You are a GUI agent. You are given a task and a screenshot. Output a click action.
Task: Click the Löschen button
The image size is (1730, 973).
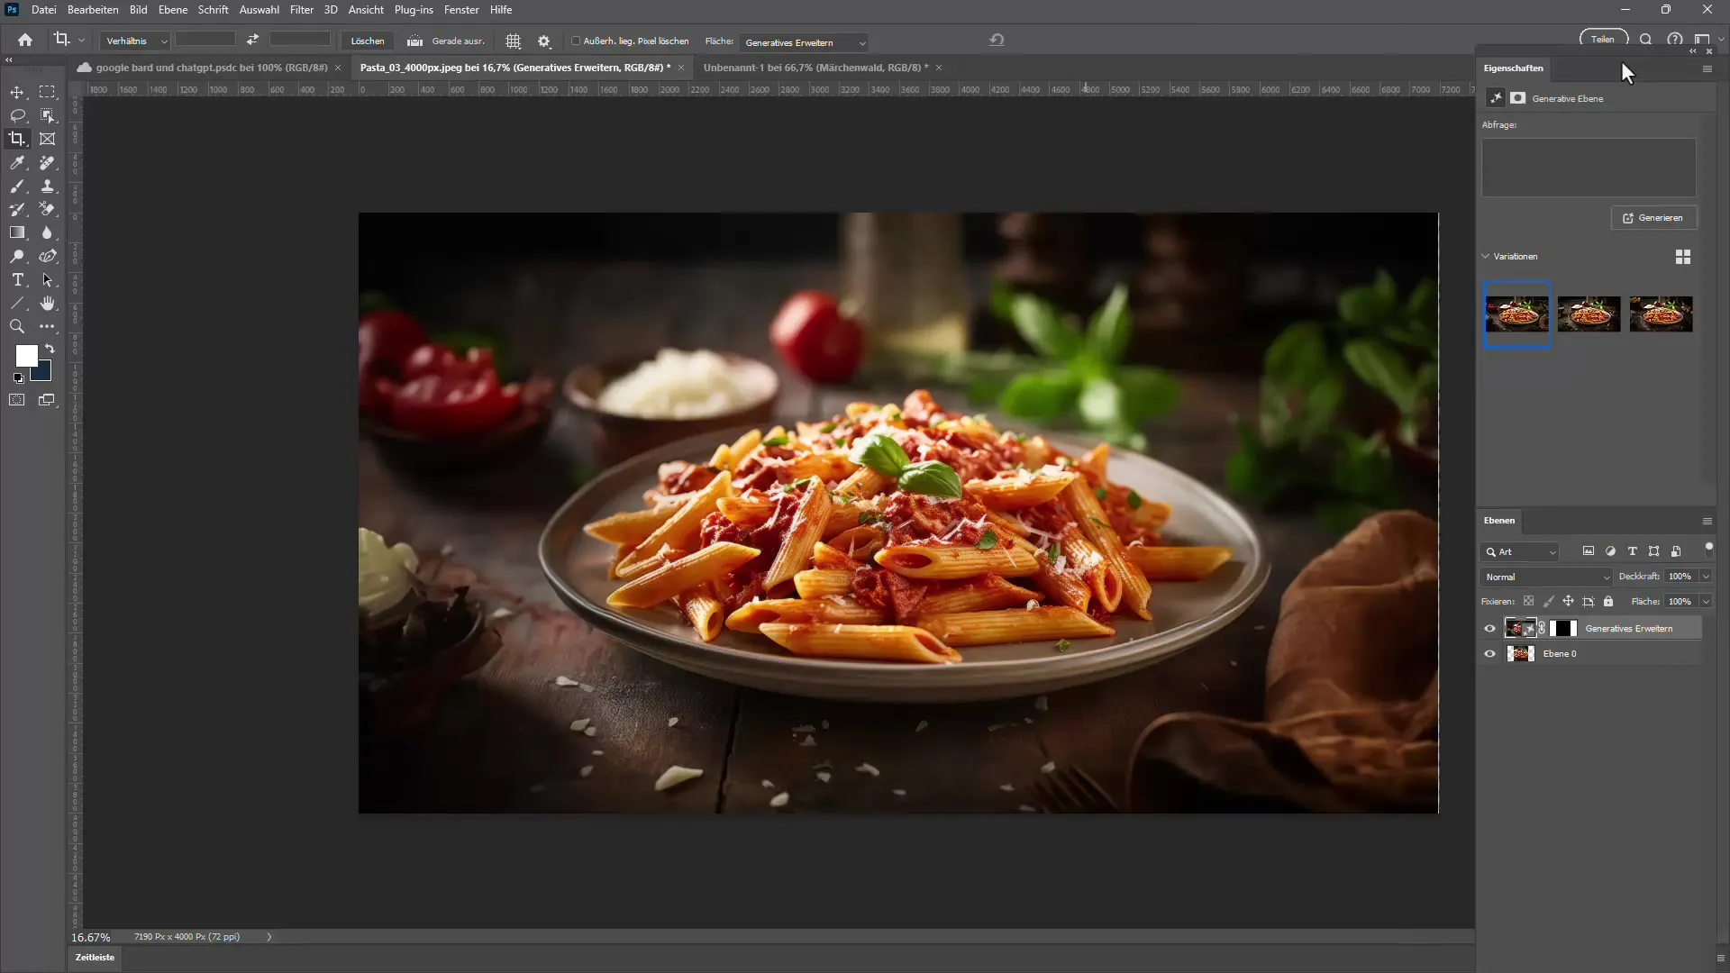tap(368, 41)
